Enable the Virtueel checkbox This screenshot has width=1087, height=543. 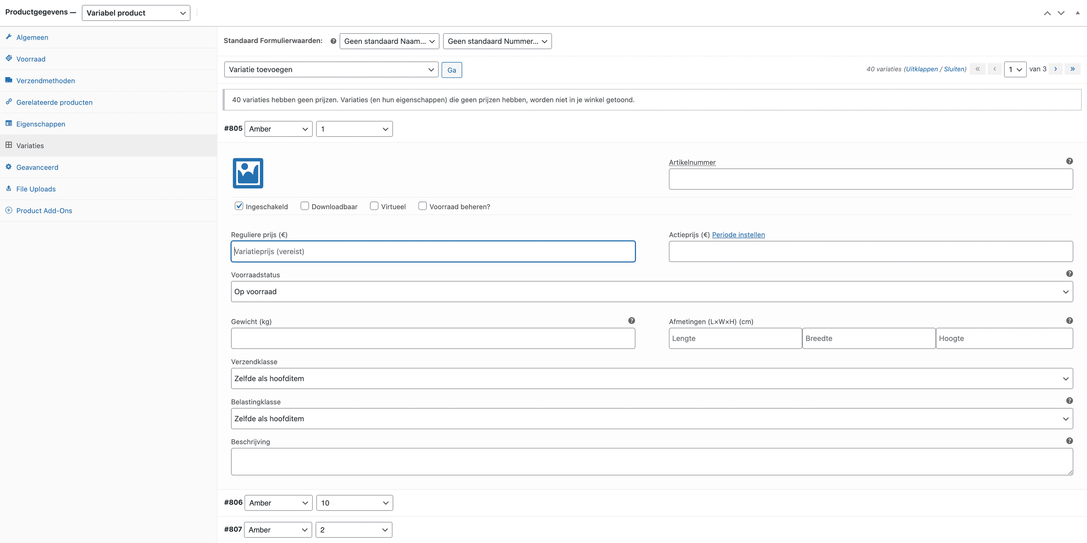coord(374,206)
